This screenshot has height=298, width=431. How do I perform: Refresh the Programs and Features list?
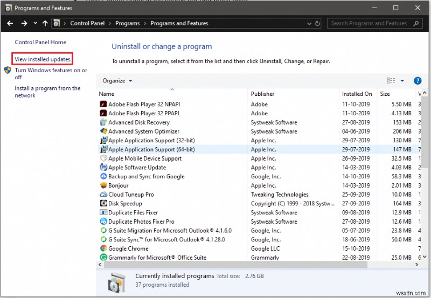317,23
